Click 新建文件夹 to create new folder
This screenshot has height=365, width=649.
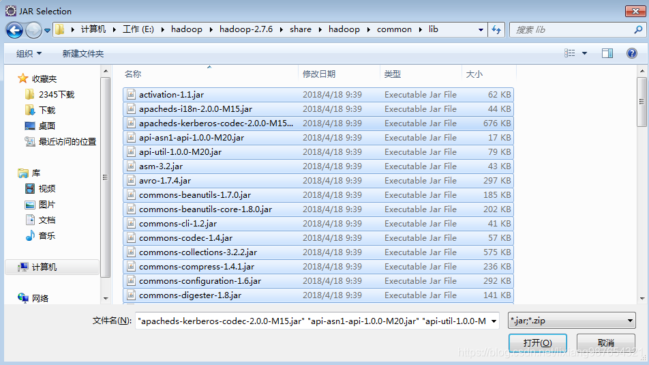(x=82, y=53)
